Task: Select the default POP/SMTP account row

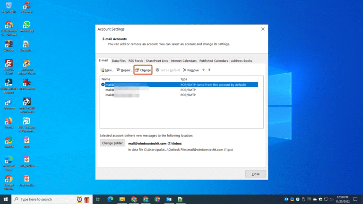Action: 180,85
